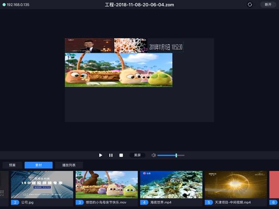
Task: Click the 断开 disconnect button
Action: tap(268, 4)
